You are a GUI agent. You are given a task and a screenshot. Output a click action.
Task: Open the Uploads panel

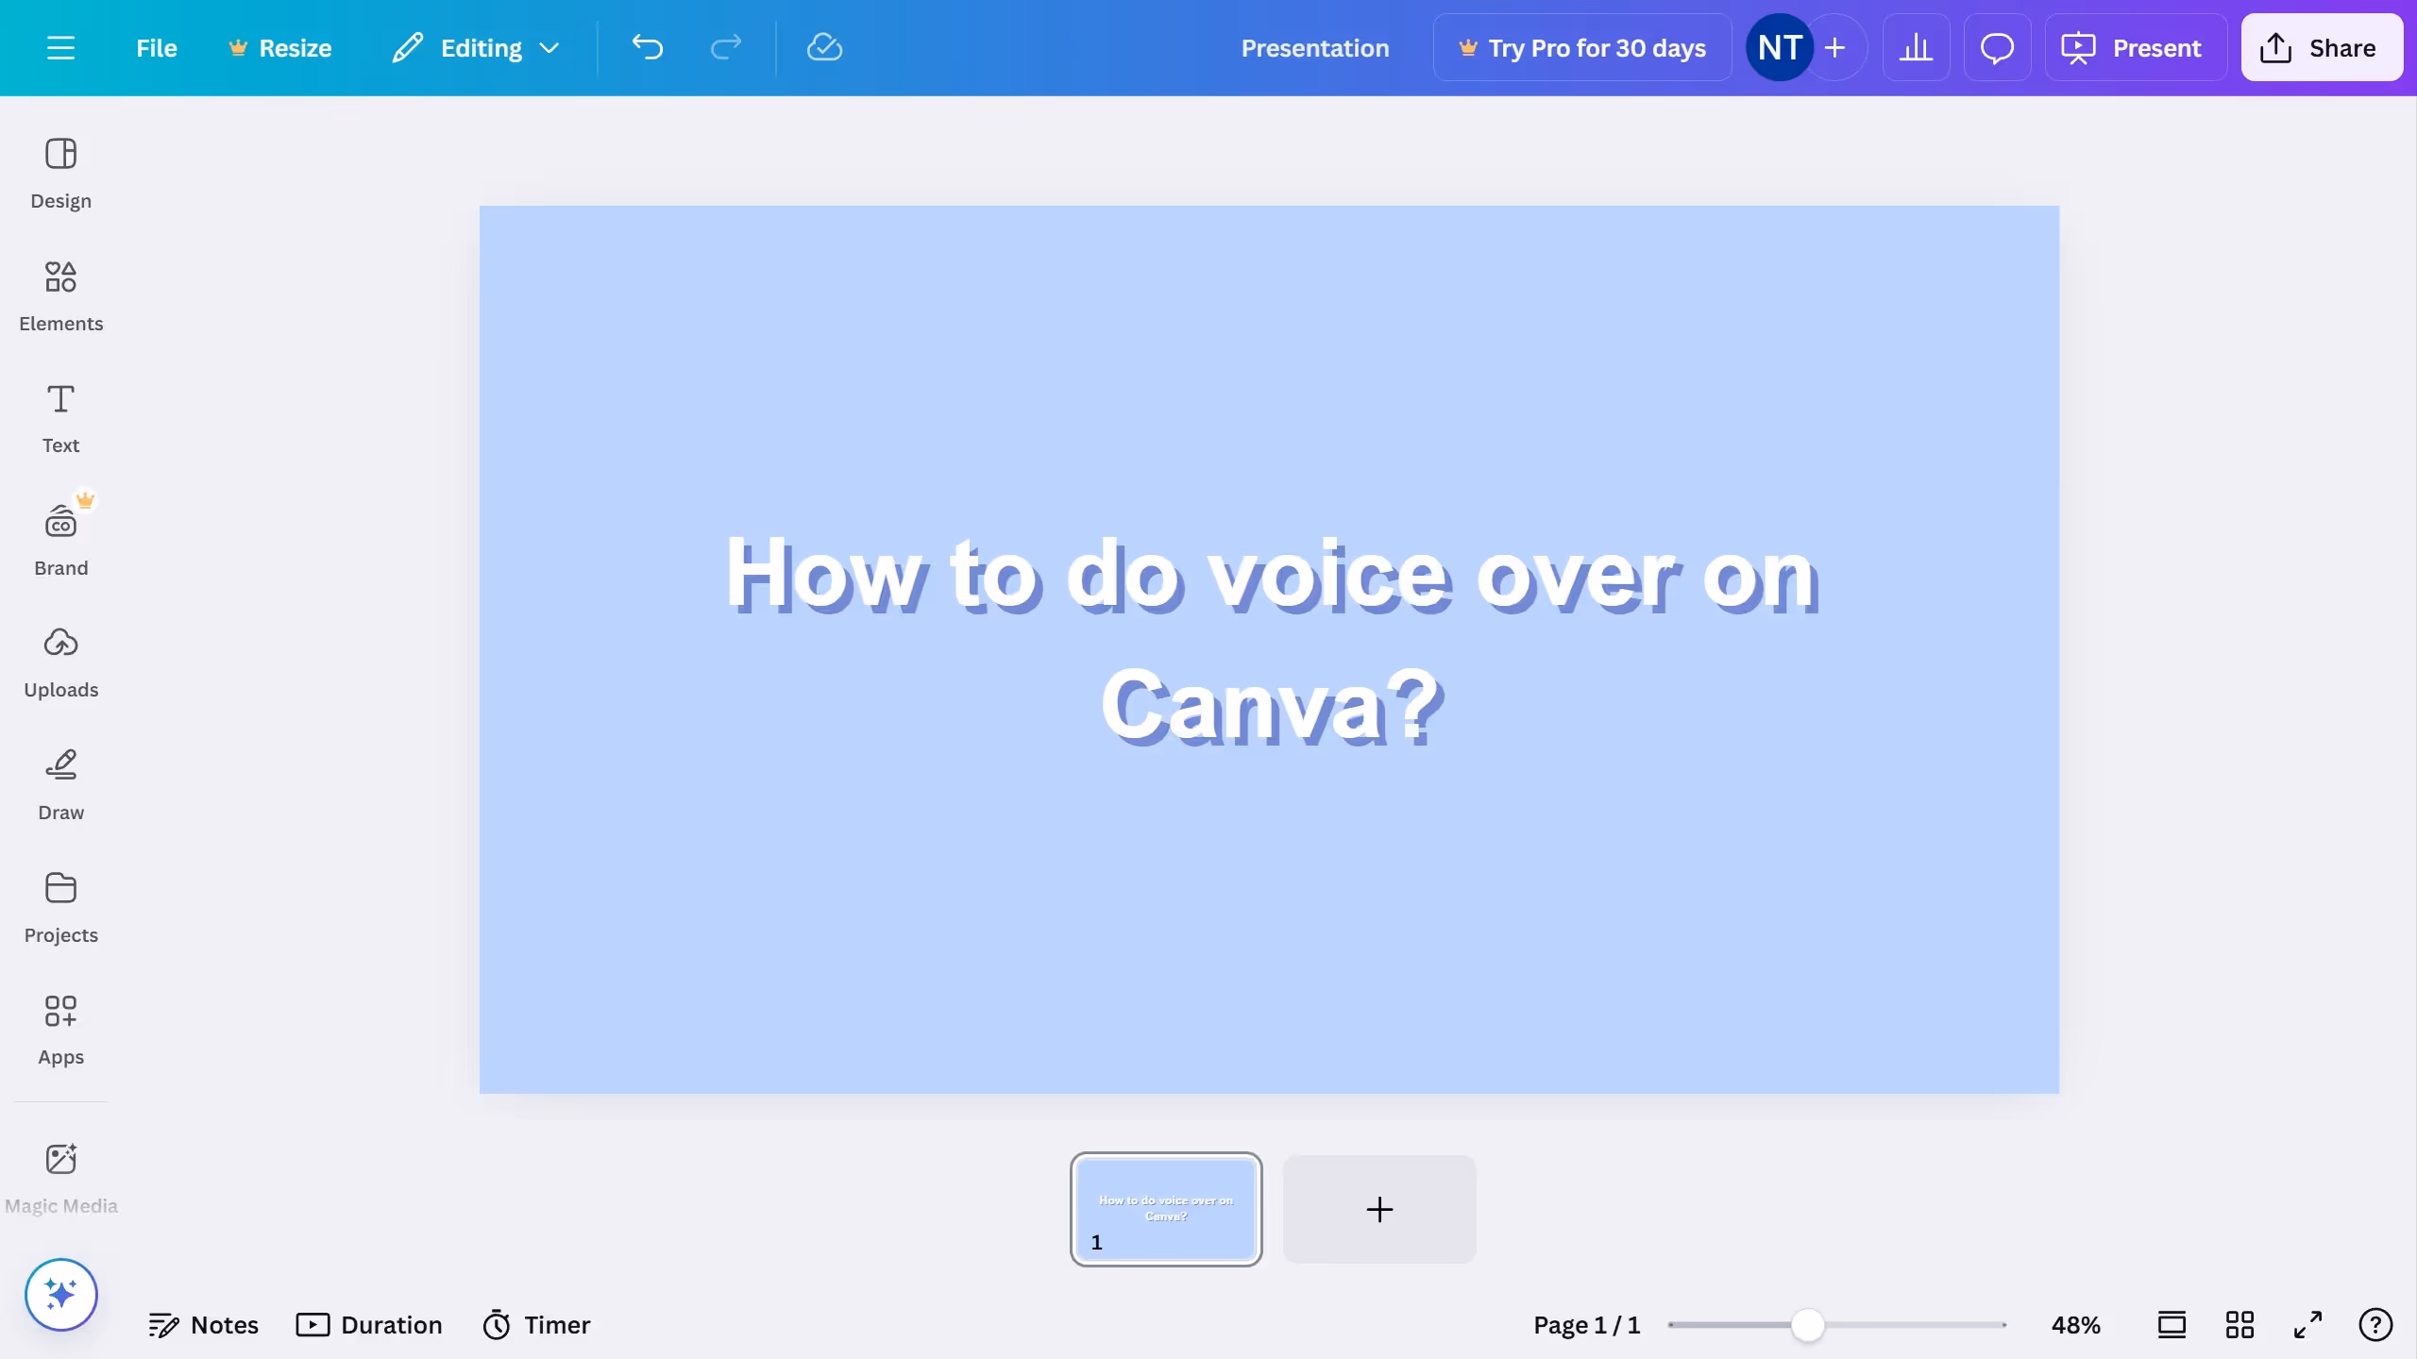60,662
